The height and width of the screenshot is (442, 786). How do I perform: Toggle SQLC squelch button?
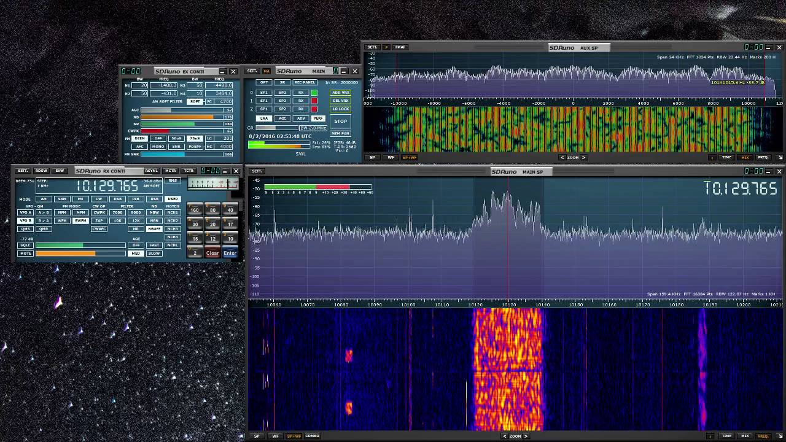tap(25, 245)
